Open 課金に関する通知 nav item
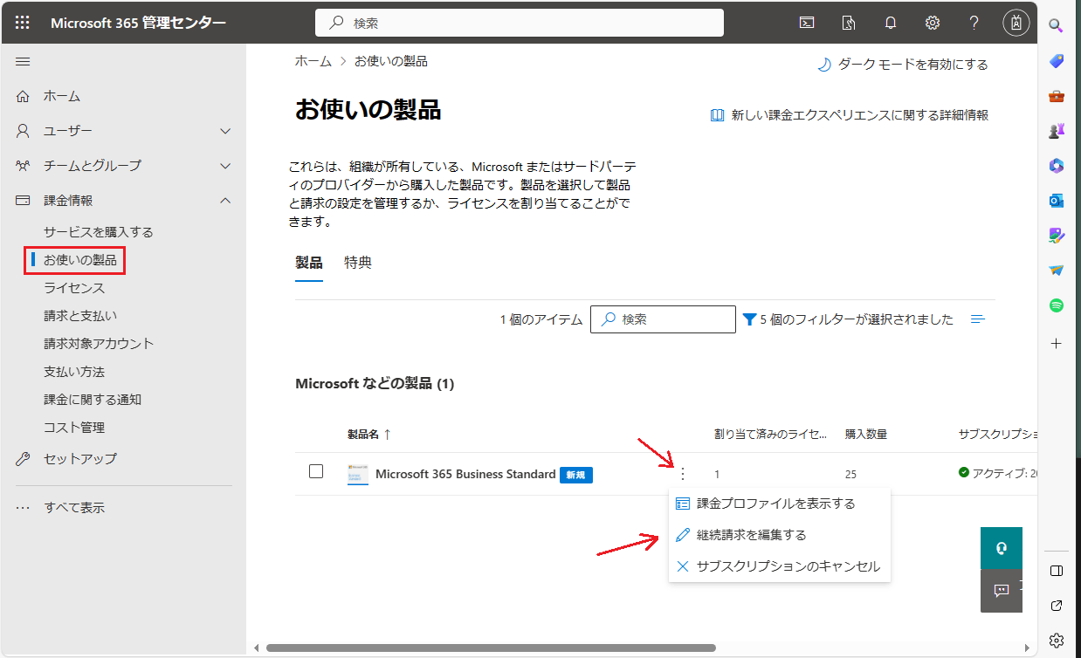Screen dimensions: 1081x658 93,400
